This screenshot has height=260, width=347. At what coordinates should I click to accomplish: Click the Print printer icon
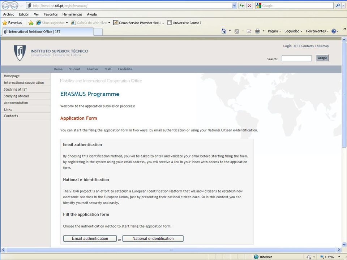coord(257,31)
